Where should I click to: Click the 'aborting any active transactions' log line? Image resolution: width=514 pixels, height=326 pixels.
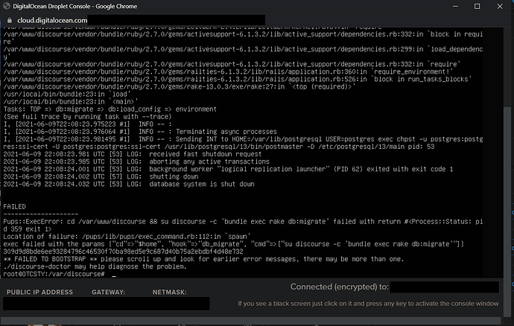[x=136, y=162]
